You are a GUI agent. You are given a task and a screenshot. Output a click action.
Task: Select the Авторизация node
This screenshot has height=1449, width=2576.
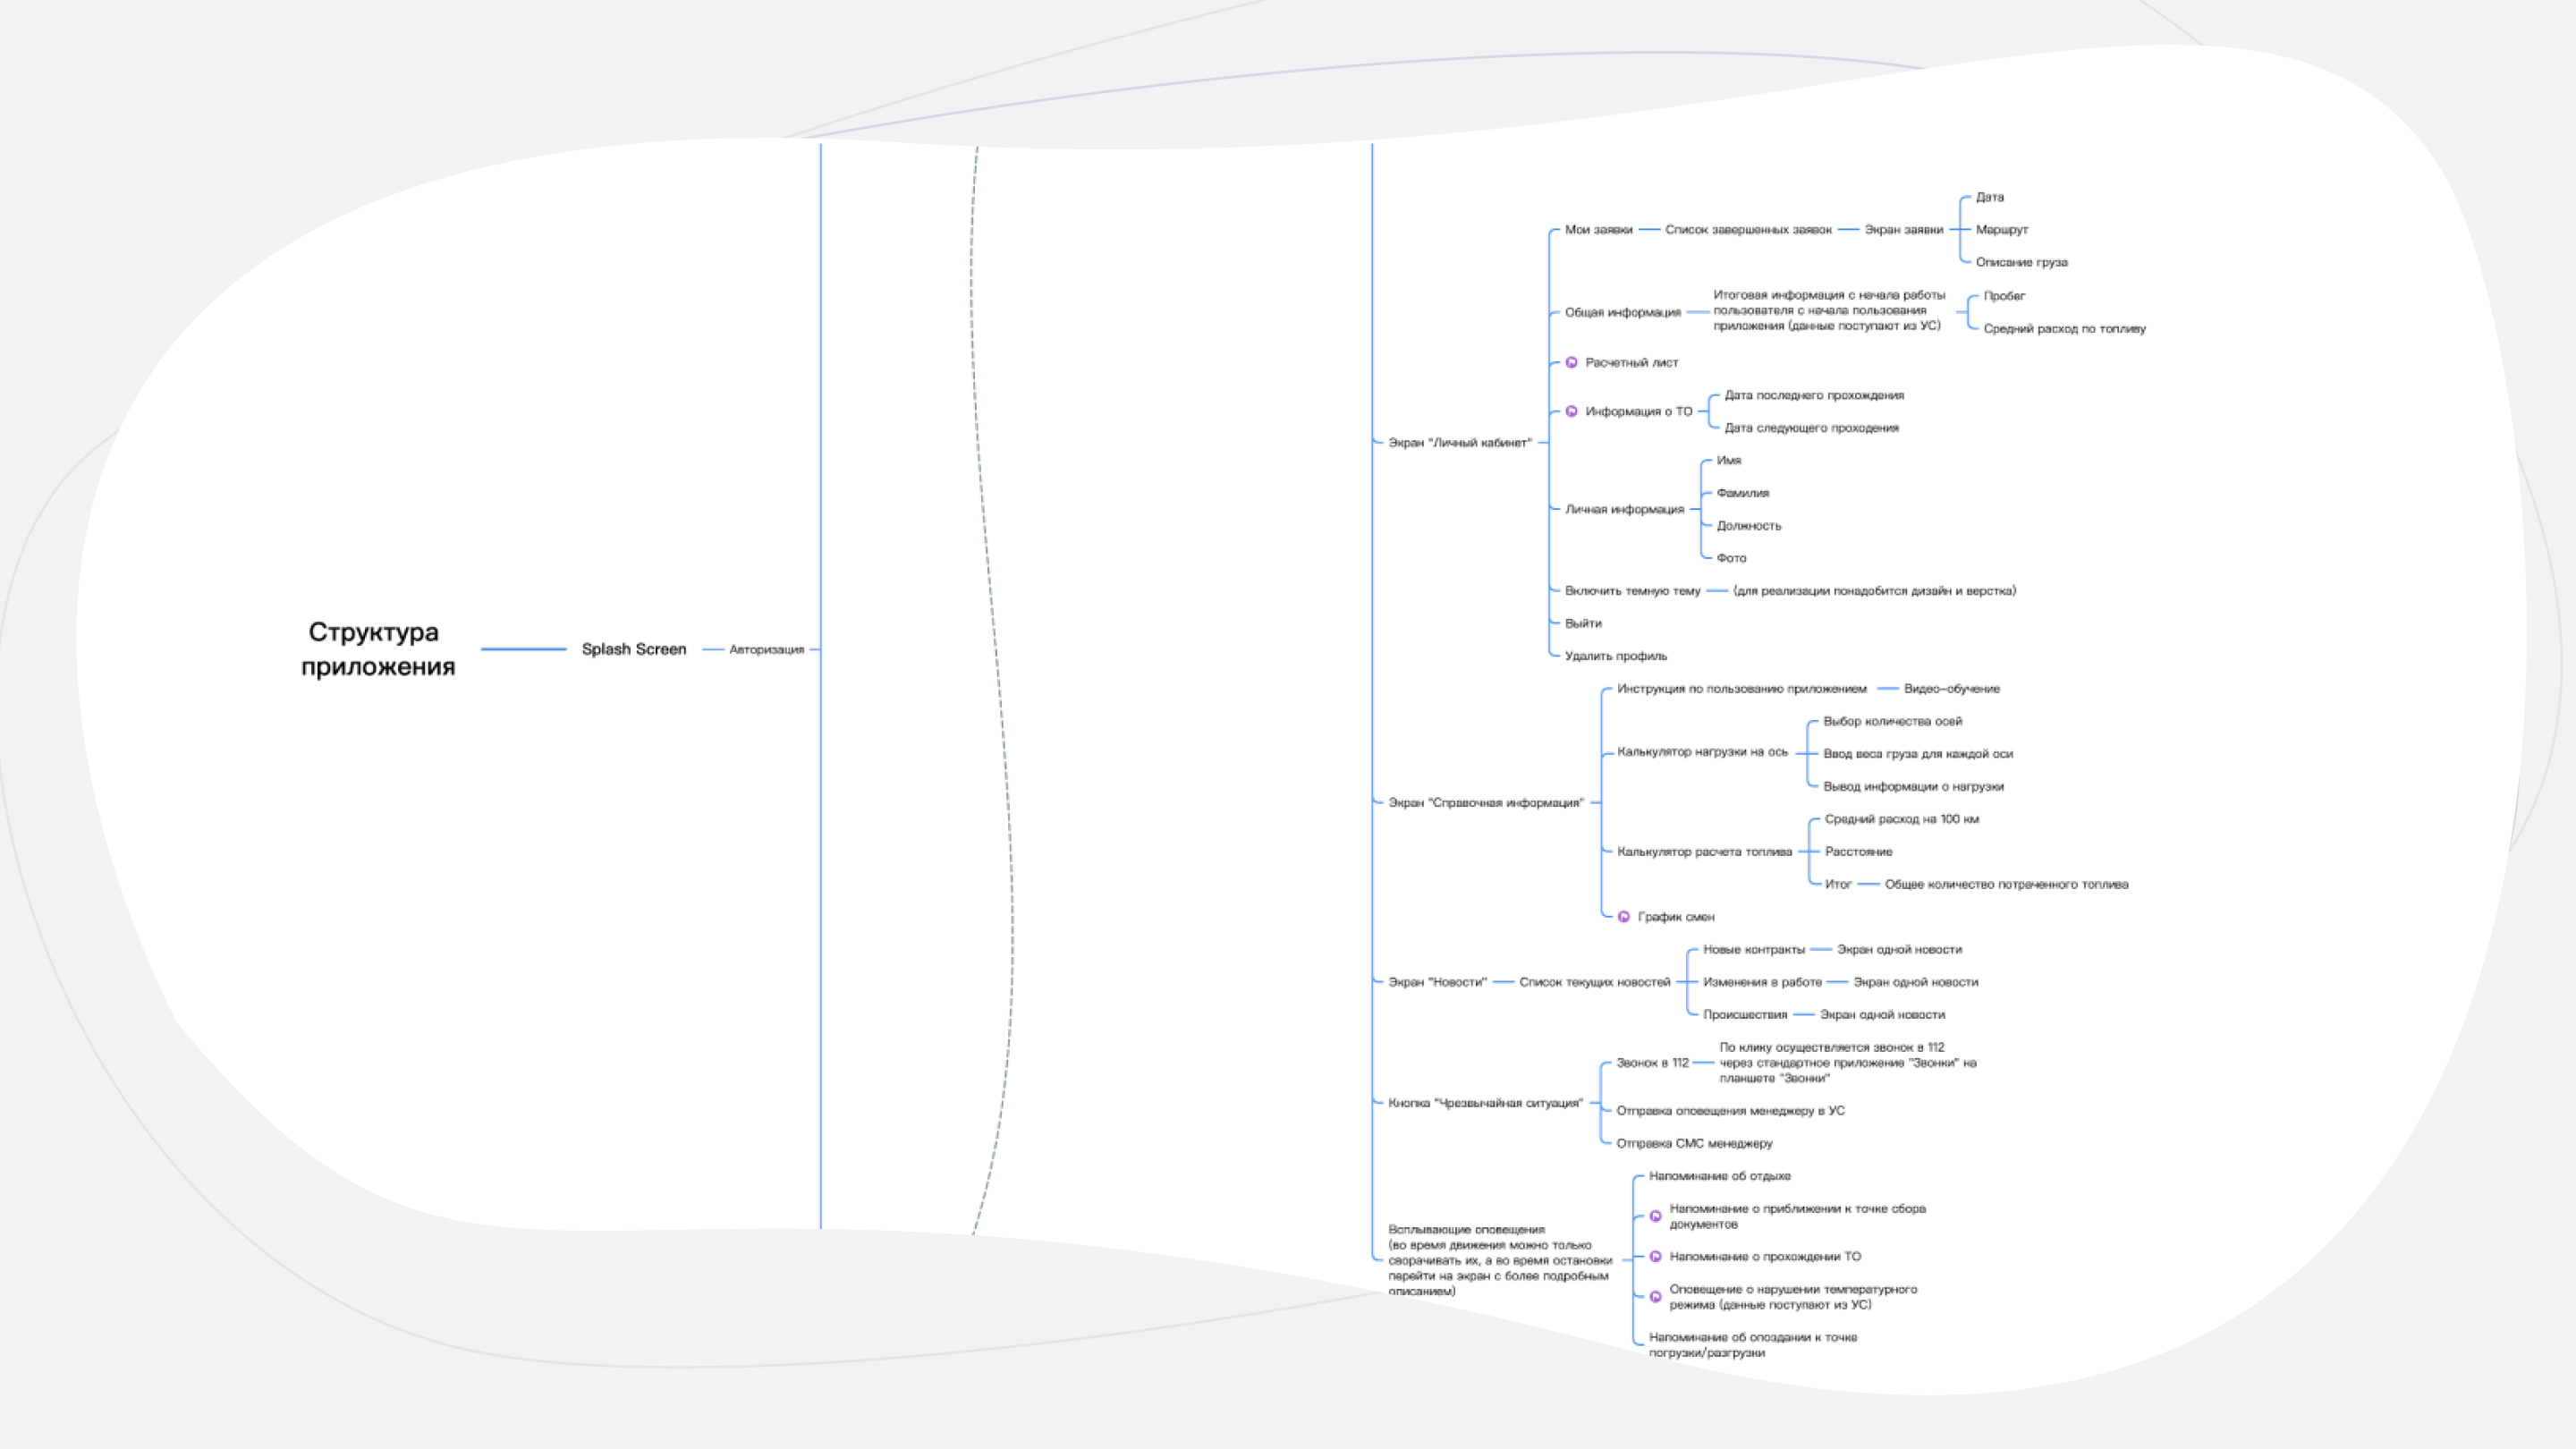coord(766,650)
